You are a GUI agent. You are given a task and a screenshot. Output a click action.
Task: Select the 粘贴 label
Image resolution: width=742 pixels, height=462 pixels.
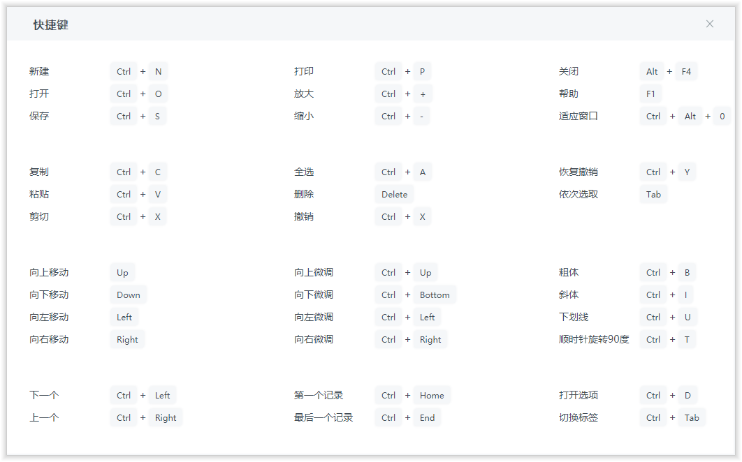click(39, 194)
